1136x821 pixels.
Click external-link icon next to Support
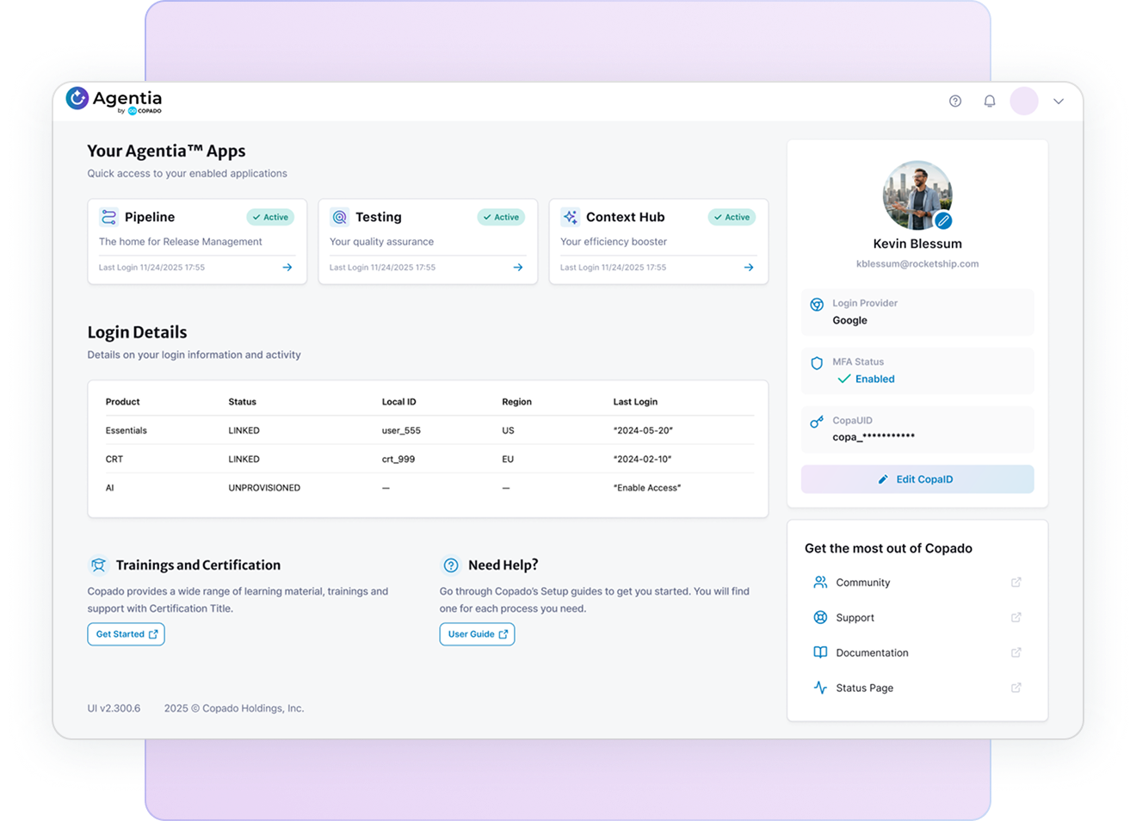1016,618
